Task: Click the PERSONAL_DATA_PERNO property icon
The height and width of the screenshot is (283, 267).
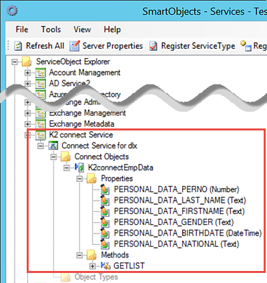Action: [105, 189]
